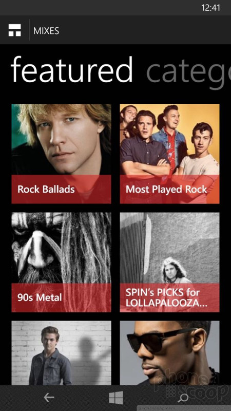Tap the dreadlocks side of 90s Metal tile
Viewport: 231px width, 411px height.
tap(86, 248)
